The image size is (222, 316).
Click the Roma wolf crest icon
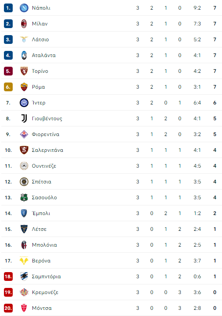[x=24, y=87]
